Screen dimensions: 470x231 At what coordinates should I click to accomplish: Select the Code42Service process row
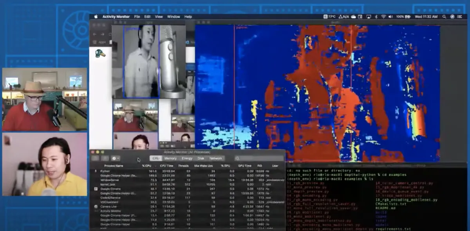(x=188, y=198)
